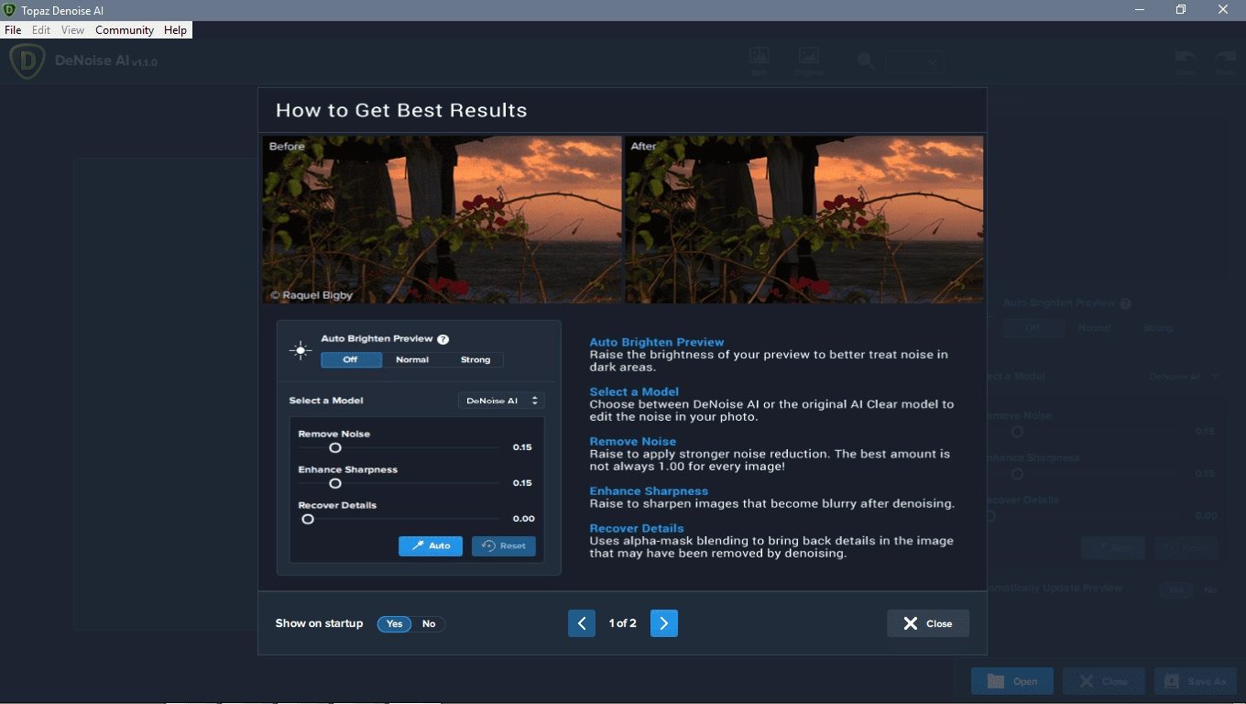The image size is (1246, 704).
Task: Click the Reset button in the main window panel
Action: (1186, 548)
